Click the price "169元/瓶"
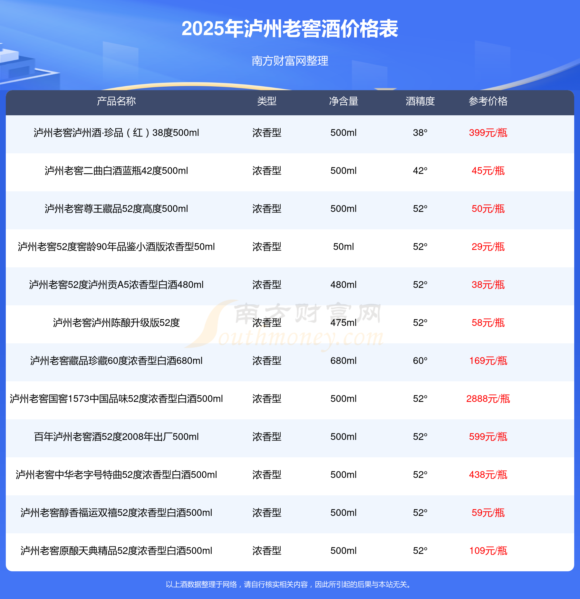This screenshot has height=599, width=580. (488, 361)
